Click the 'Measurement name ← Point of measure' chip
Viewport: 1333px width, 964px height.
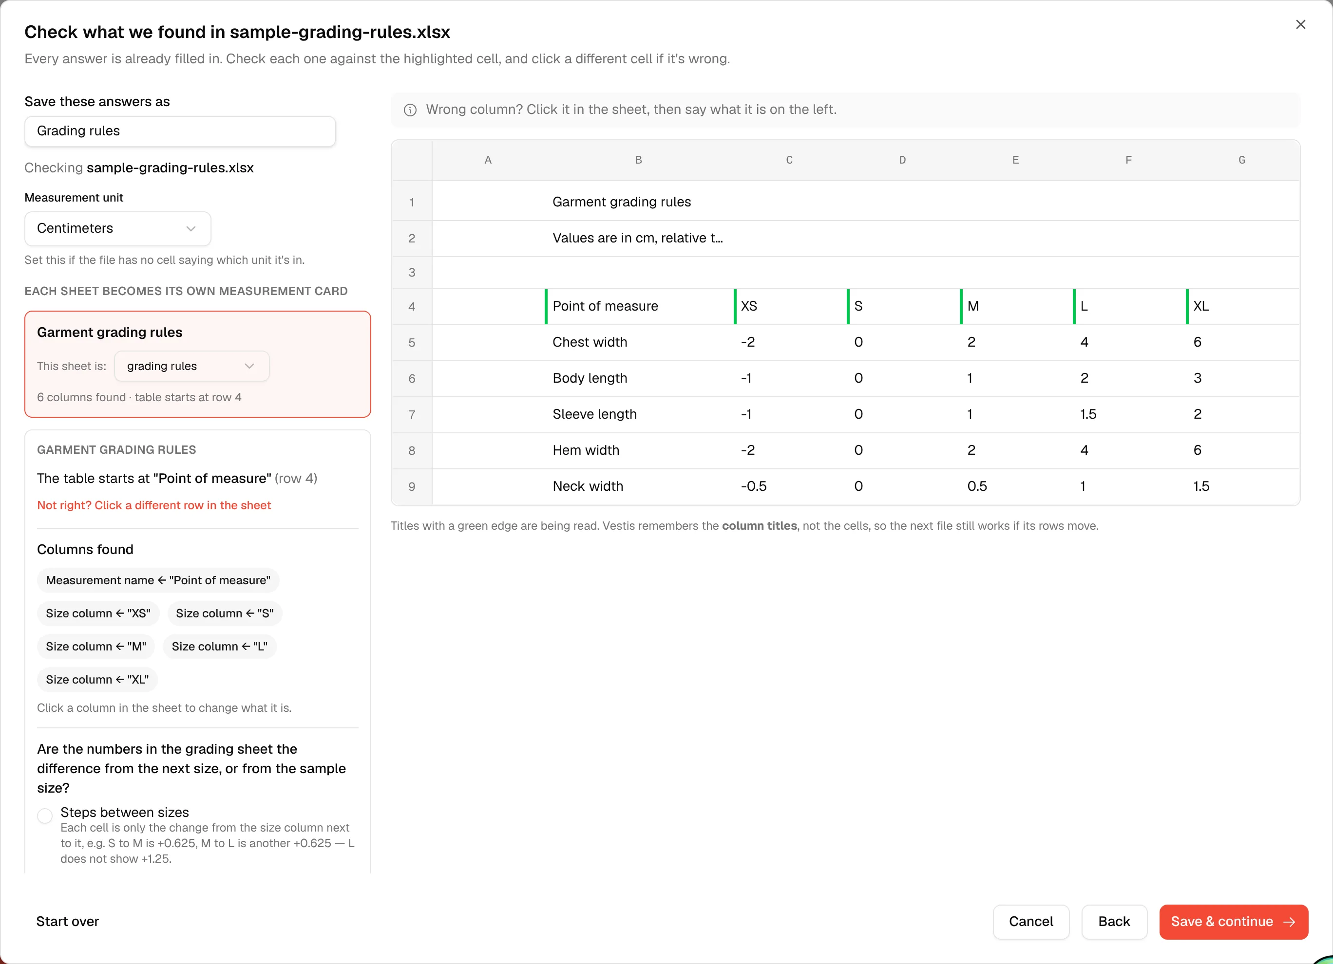(x=158, y=580)
